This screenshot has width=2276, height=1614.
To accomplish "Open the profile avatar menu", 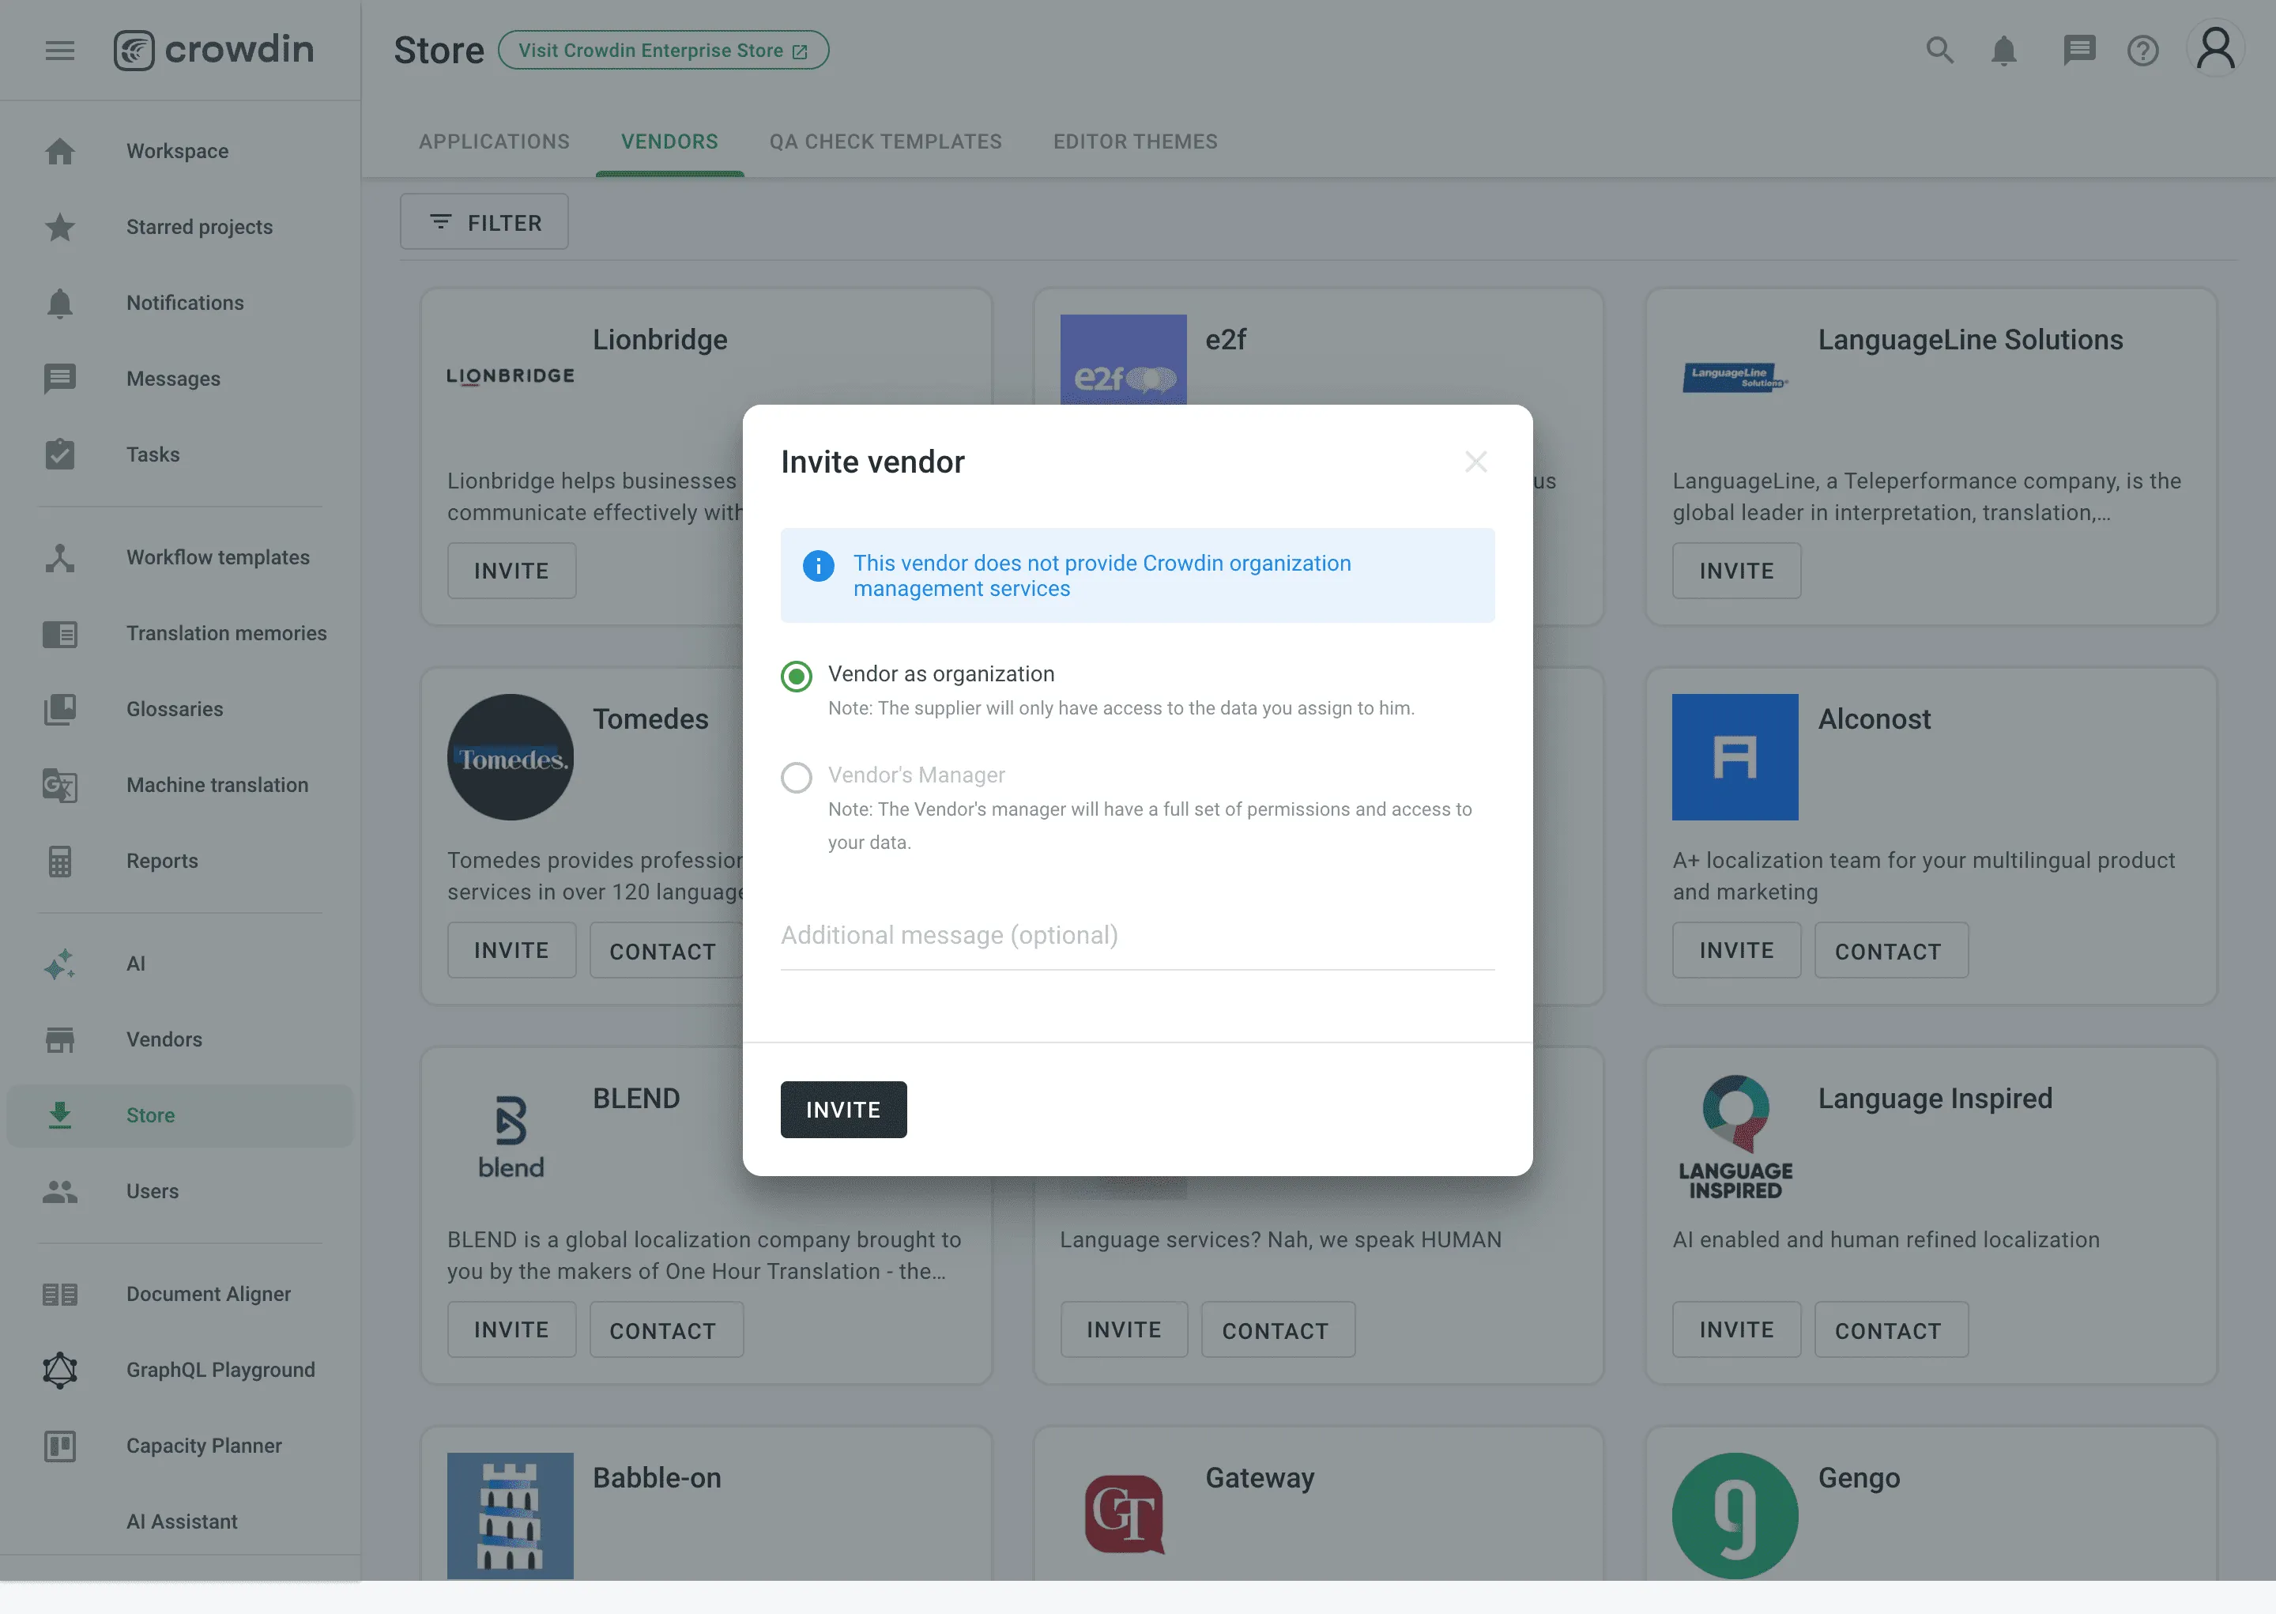I will point(2215,47).
